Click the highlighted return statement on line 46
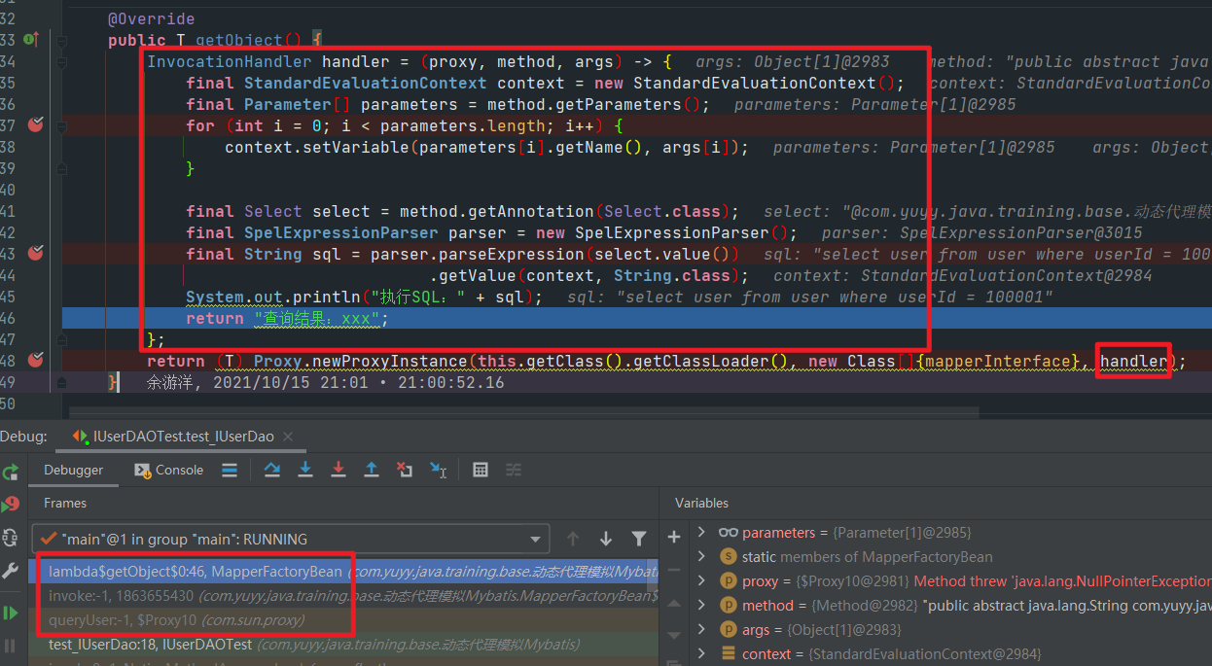Image resolution: width=1212 pixels, height=666 pixels. pos(287,318)
